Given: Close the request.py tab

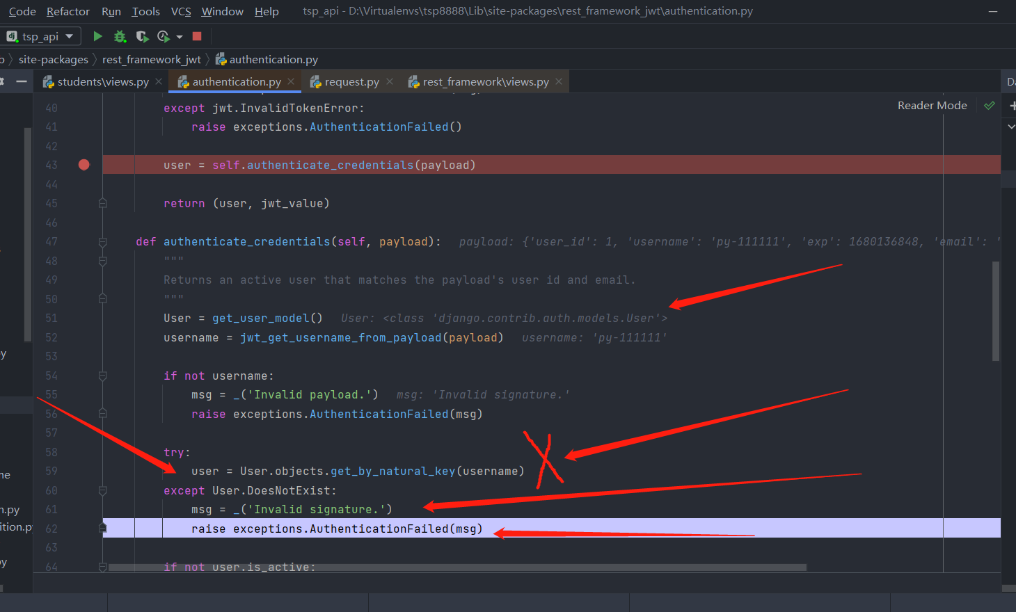Looking at the screenshot, I should [390, 81].
